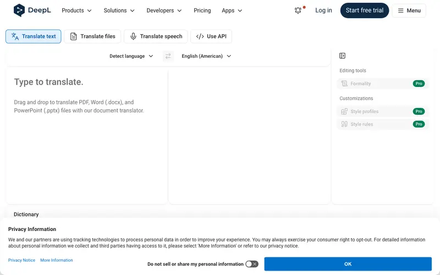
Task: Click the Style rules icon
Action: [344, 124]
